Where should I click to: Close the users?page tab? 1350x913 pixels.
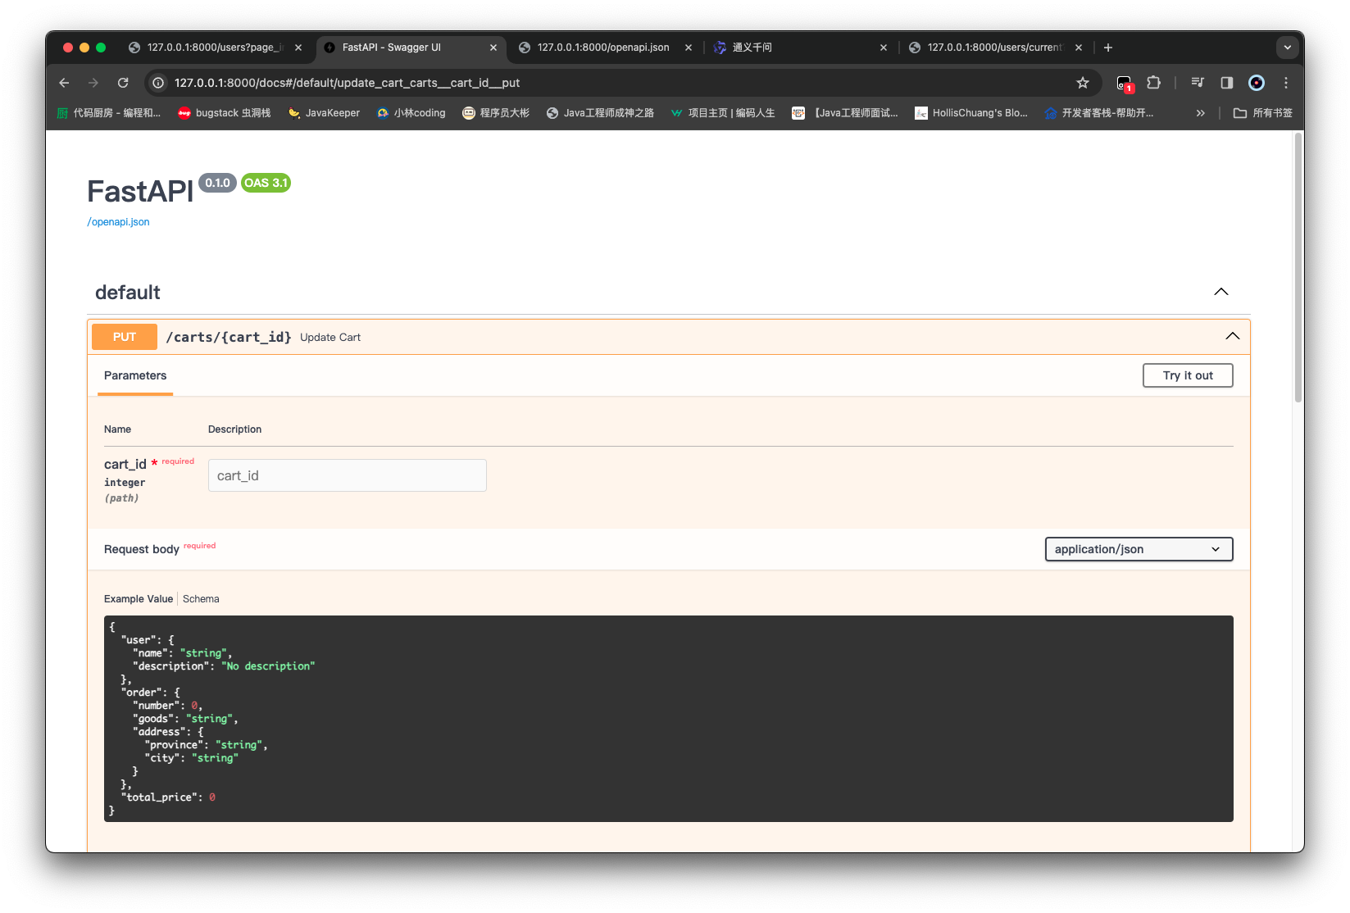pos(298,48)
